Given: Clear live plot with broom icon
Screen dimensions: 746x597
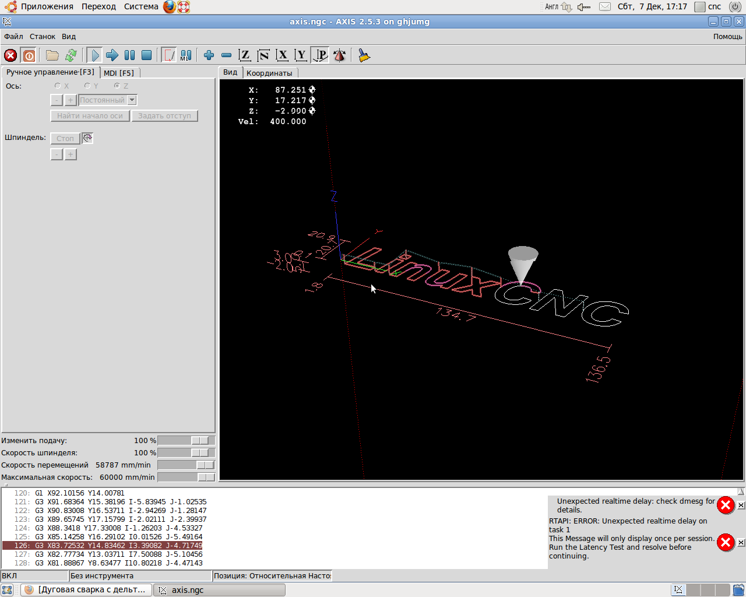Looking at the screenshot, I should pyautogui.click(x=364, y=55).
